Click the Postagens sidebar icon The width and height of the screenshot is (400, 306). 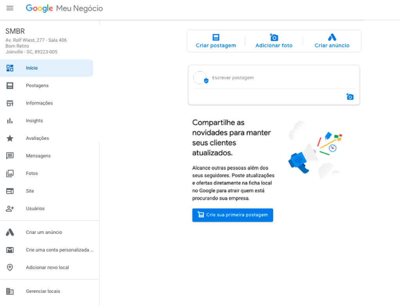[x=10, y=85]
